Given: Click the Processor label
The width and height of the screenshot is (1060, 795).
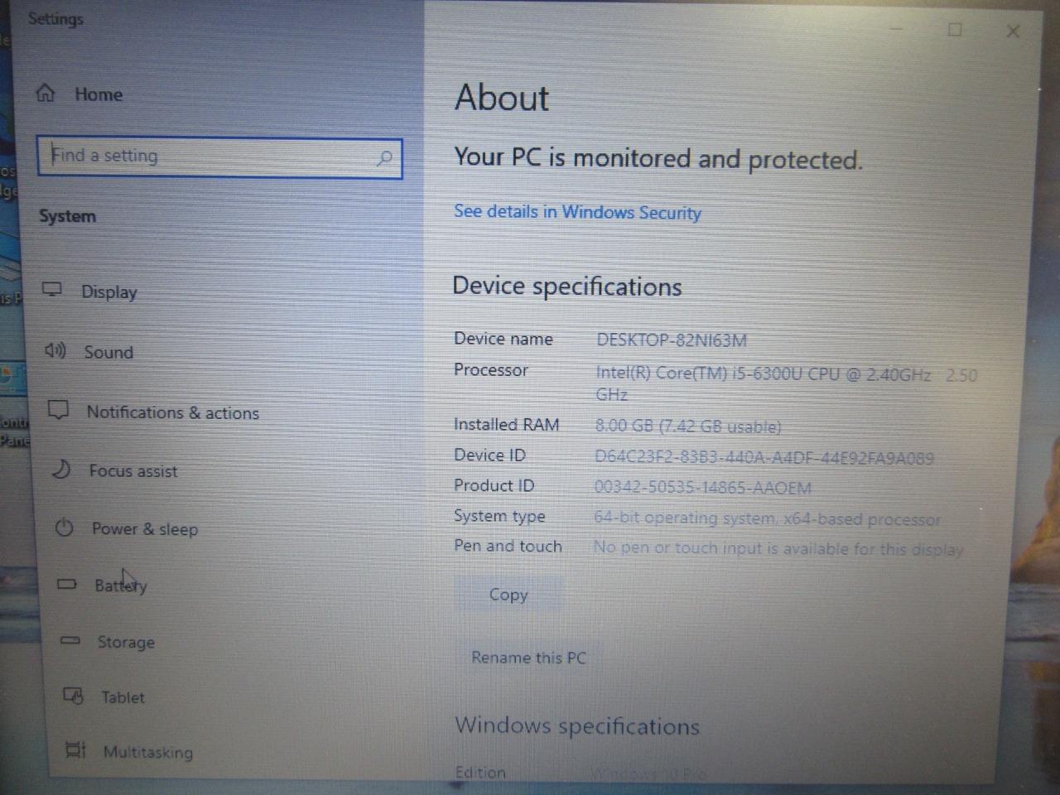Looking at the screenshot, I should pos(490,370).
